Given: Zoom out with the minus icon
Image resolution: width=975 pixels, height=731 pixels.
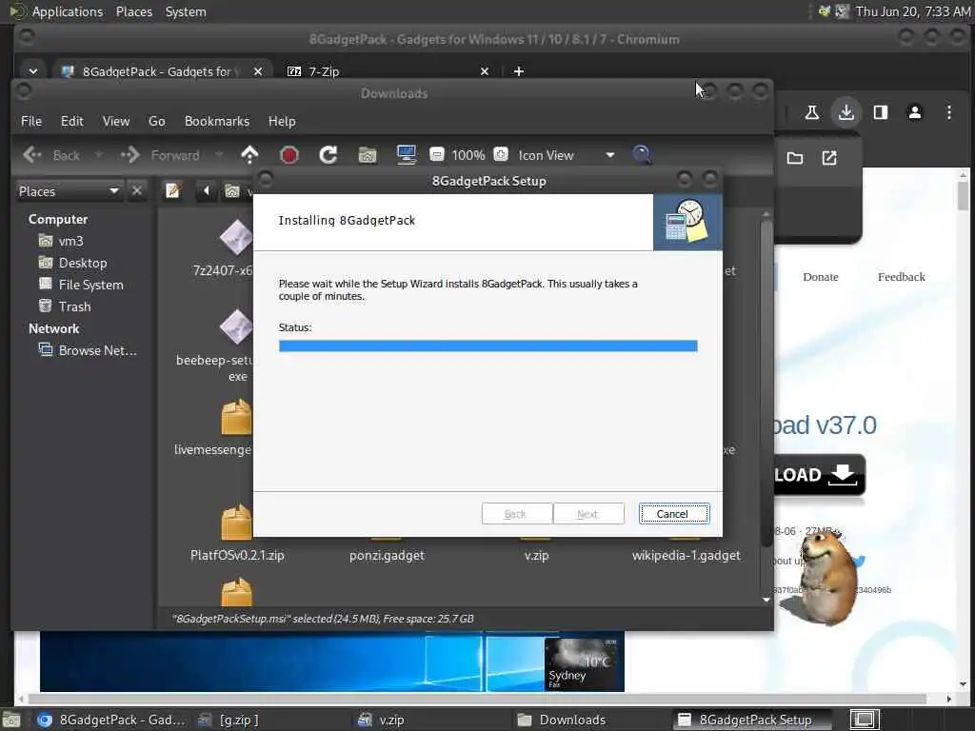Looking at the screenshot, I should pos(437,155).
